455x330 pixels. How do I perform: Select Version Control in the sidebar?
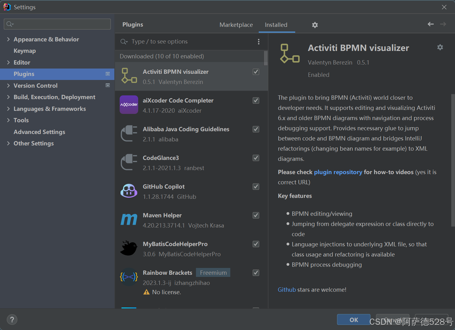[36, 86]
